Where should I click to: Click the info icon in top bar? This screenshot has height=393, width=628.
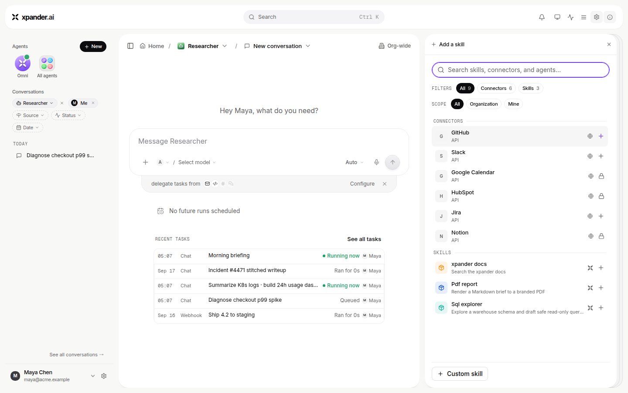point(610,17)
